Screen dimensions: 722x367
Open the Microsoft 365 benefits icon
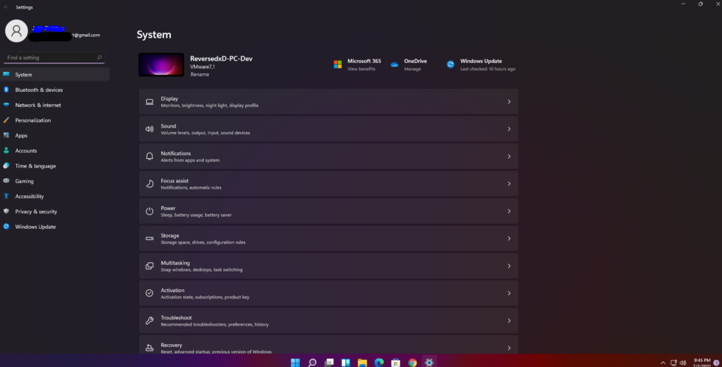(338, 64)
